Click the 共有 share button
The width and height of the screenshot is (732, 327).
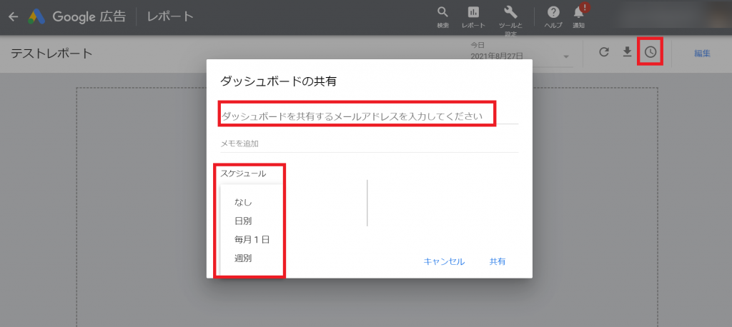(498, 262)
